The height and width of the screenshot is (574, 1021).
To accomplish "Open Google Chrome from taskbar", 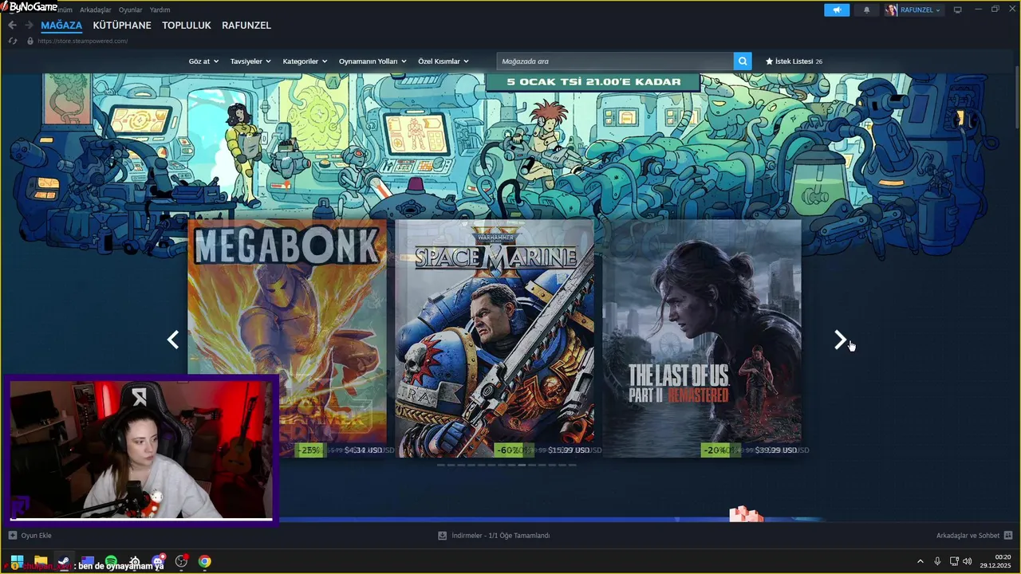I will [205, 561].
